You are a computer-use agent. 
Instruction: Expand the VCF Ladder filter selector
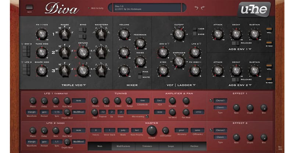193,85
